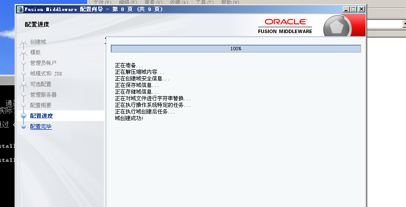Open the 管理服务器 step
Image resolution: width=406 pixels, height=207 pixels.
[43, 95]
